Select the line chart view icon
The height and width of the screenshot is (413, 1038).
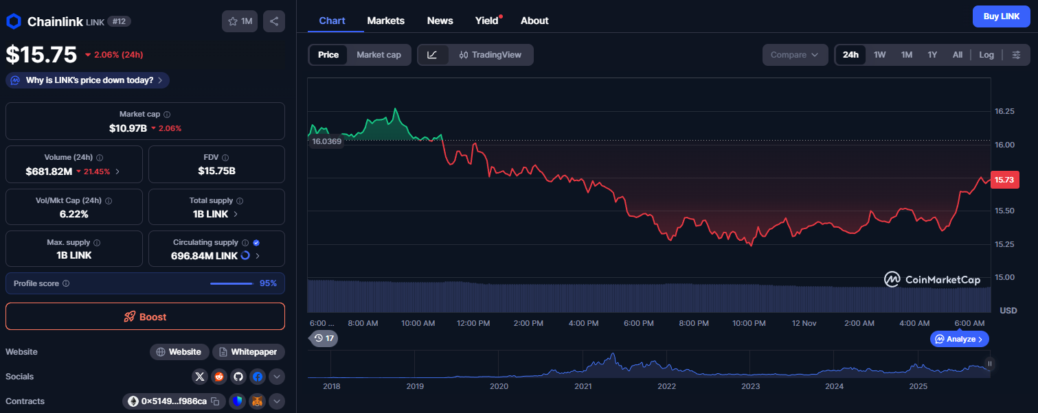[432, 55]
